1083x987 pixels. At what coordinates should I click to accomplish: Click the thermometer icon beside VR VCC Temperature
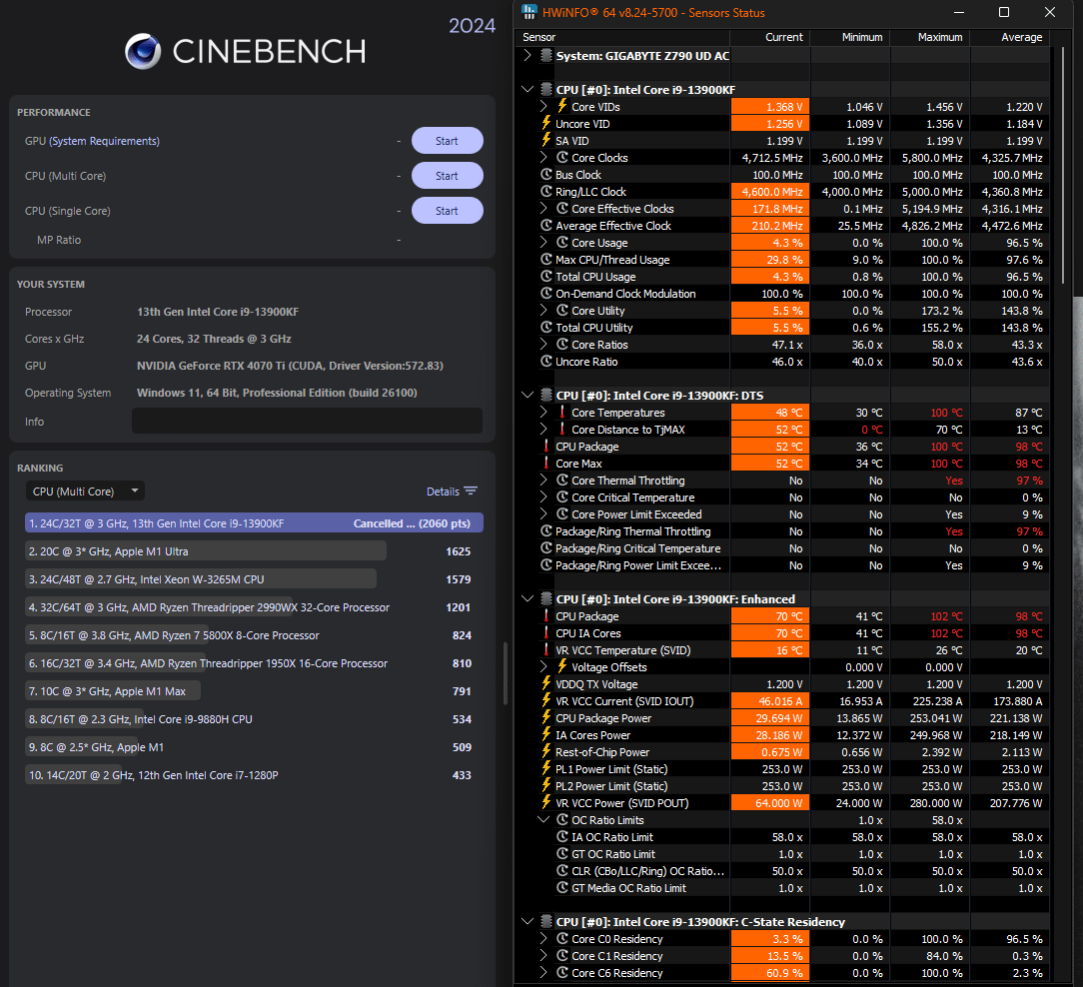point(546,650)
